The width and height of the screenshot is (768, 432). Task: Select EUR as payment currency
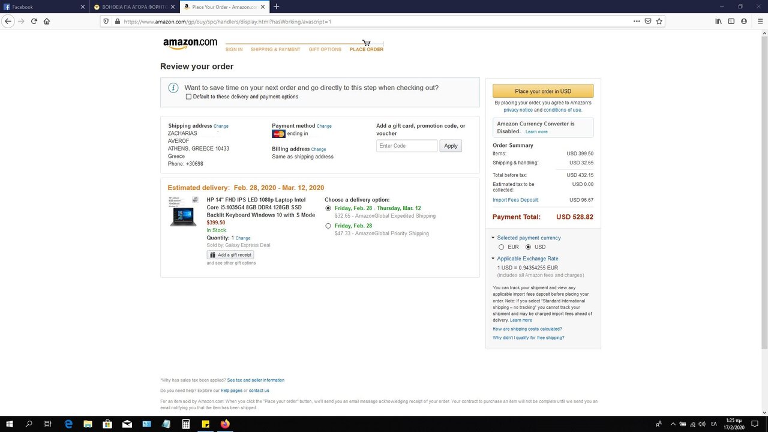[x=502, y=247]
